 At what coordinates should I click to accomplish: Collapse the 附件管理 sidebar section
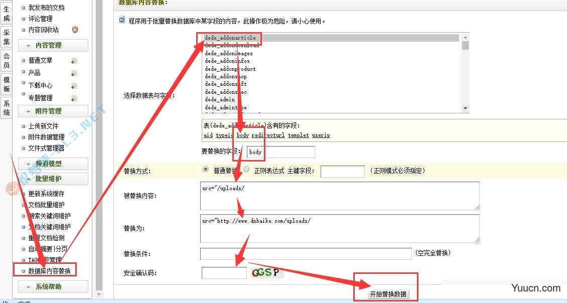[x=53, y=111]
